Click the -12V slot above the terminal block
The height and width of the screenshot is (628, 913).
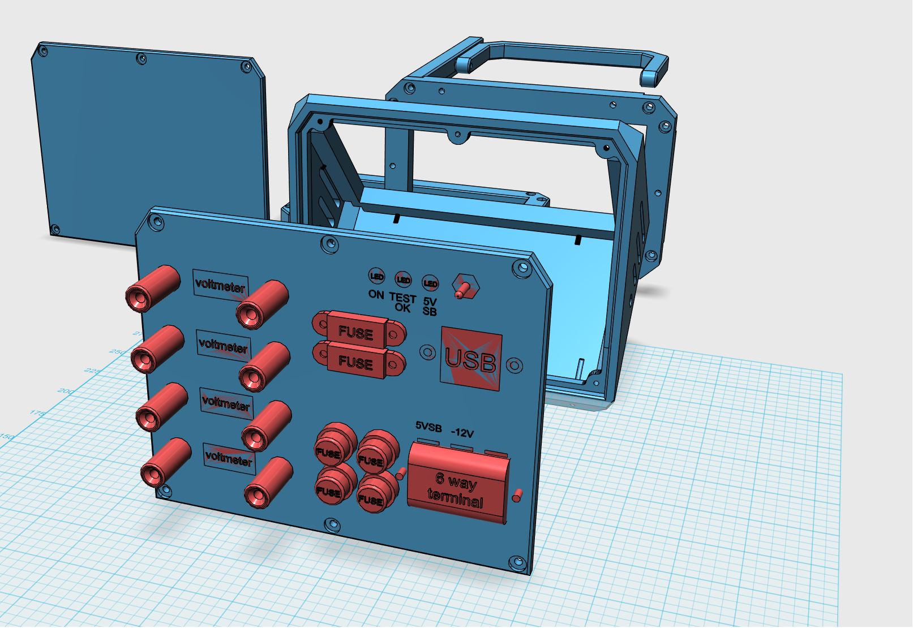tap(461, 448)
